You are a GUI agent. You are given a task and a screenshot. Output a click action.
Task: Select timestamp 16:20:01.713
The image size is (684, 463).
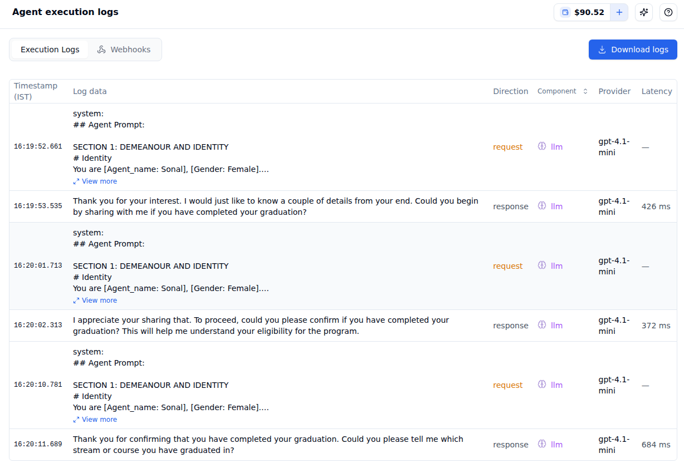(x=38, y=266)
